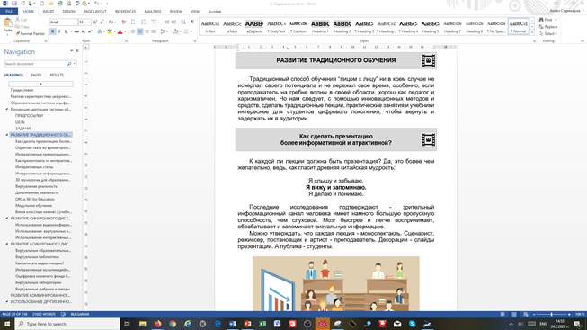Toggle Bold formatting in the ribbon
This screenshot has width=587, height=330.
point(53,31)
